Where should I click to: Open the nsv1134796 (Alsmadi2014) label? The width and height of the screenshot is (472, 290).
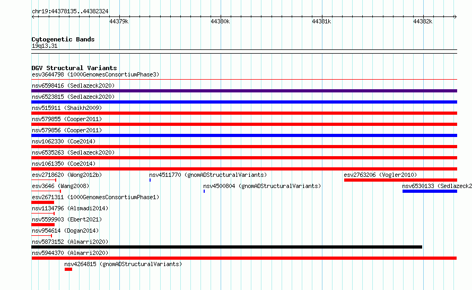pyautogui.click(x=70, y=208)
